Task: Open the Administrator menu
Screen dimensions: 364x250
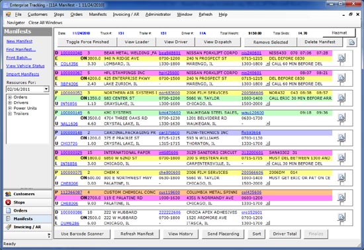Action: (158, 15)
